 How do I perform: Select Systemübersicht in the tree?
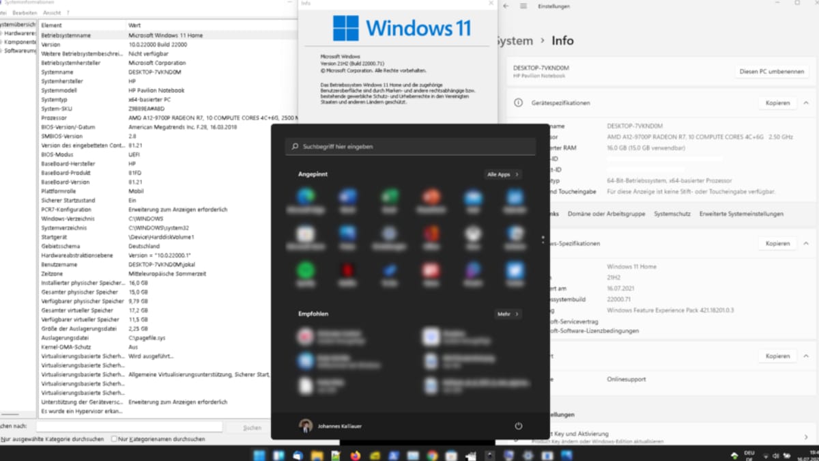(x=18, y=24)
